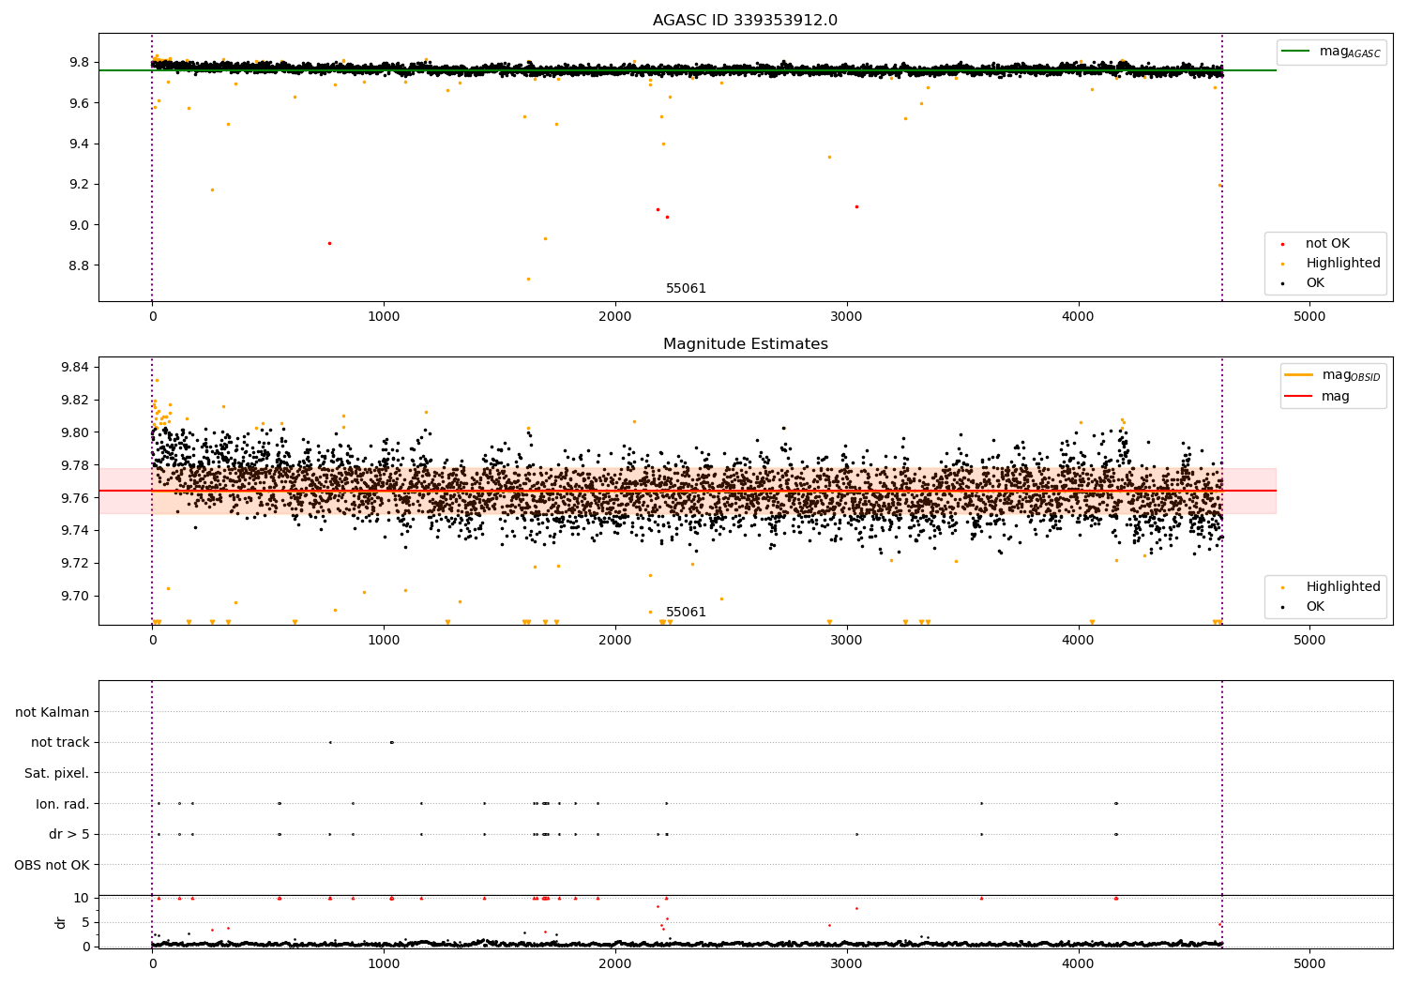The image size is (1407, 985).
Task: Click the 'not track' row label
Action: click(x=60, y=742)
